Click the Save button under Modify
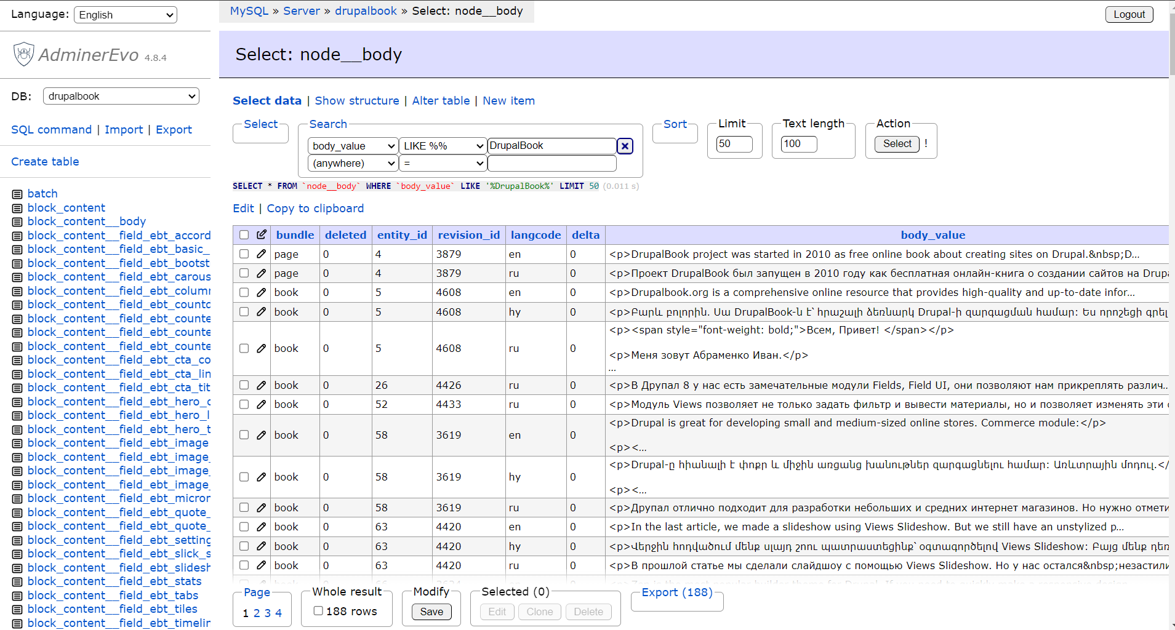The image size is (1175, 630). 431,612
